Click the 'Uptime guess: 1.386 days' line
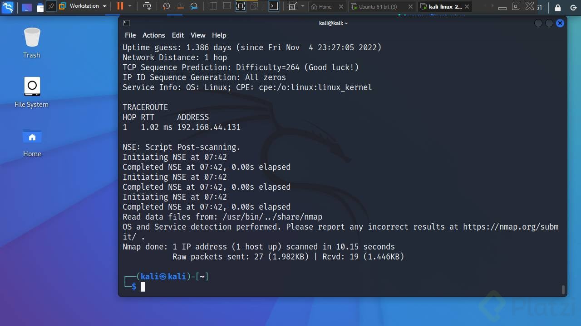The width and height of the screenshot is (581, 326). [252, 48]
